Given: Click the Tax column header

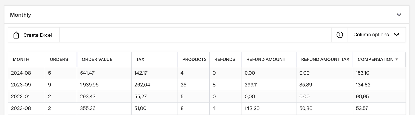Looking at the screenshot, I should point(140,59).
